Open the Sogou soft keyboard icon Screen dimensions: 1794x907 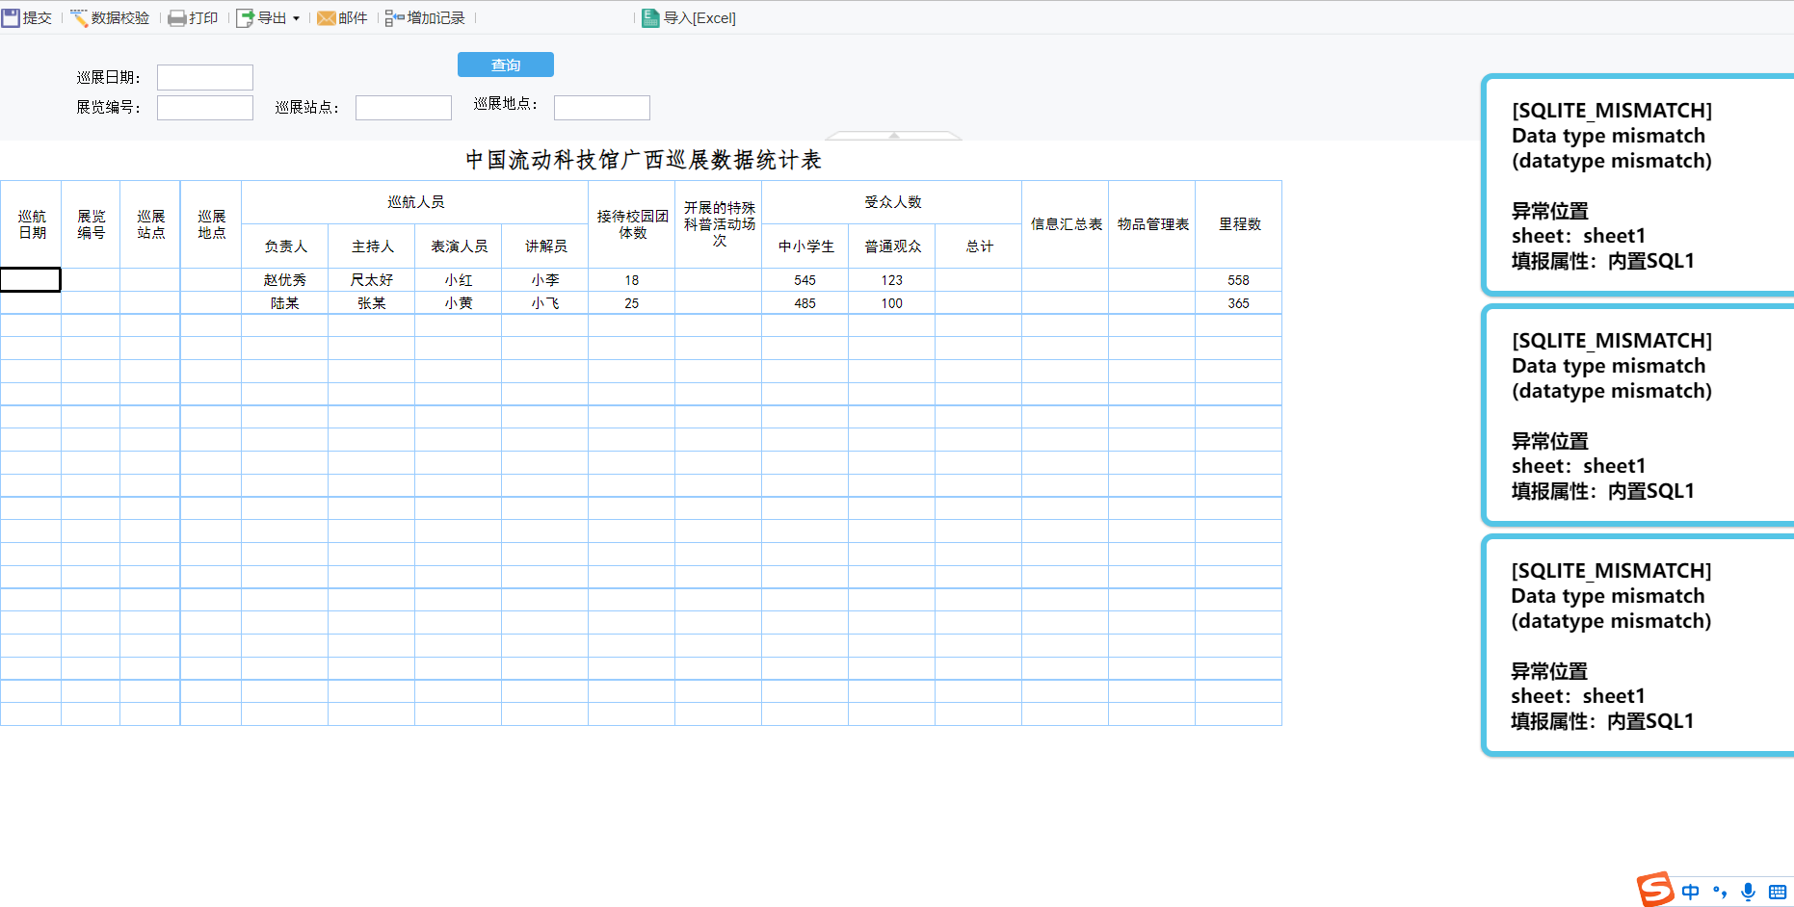[1778, 892]
